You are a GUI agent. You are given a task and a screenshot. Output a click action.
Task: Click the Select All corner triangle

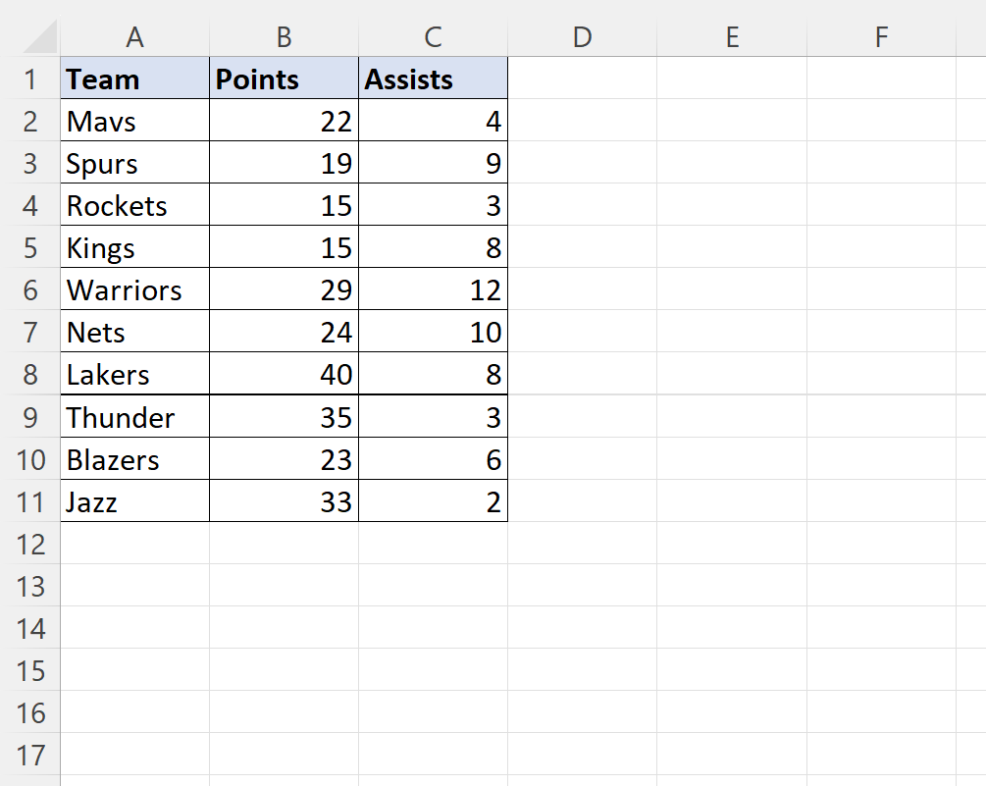click(39, 39)
